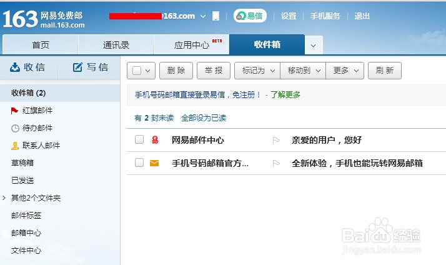Select the 收件箱 tab
The height and width of the screenshot is (265, 446).
coord(267,44)
